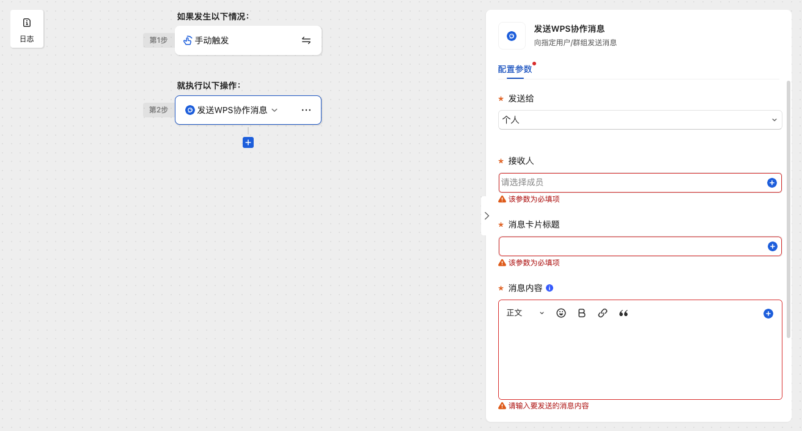
Task: Click plus icon in 消息卡片标题 field
Action: (x=772, y=246)
